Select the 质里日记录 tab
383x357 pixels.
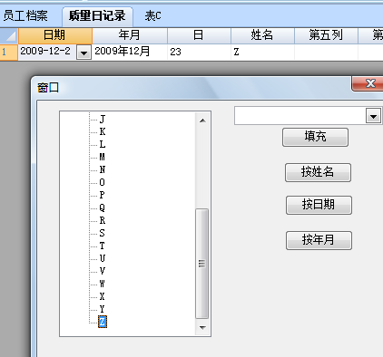97,15
